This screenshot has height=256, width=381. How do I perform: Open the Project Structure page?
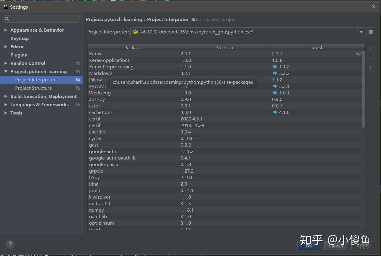point(34,88)
